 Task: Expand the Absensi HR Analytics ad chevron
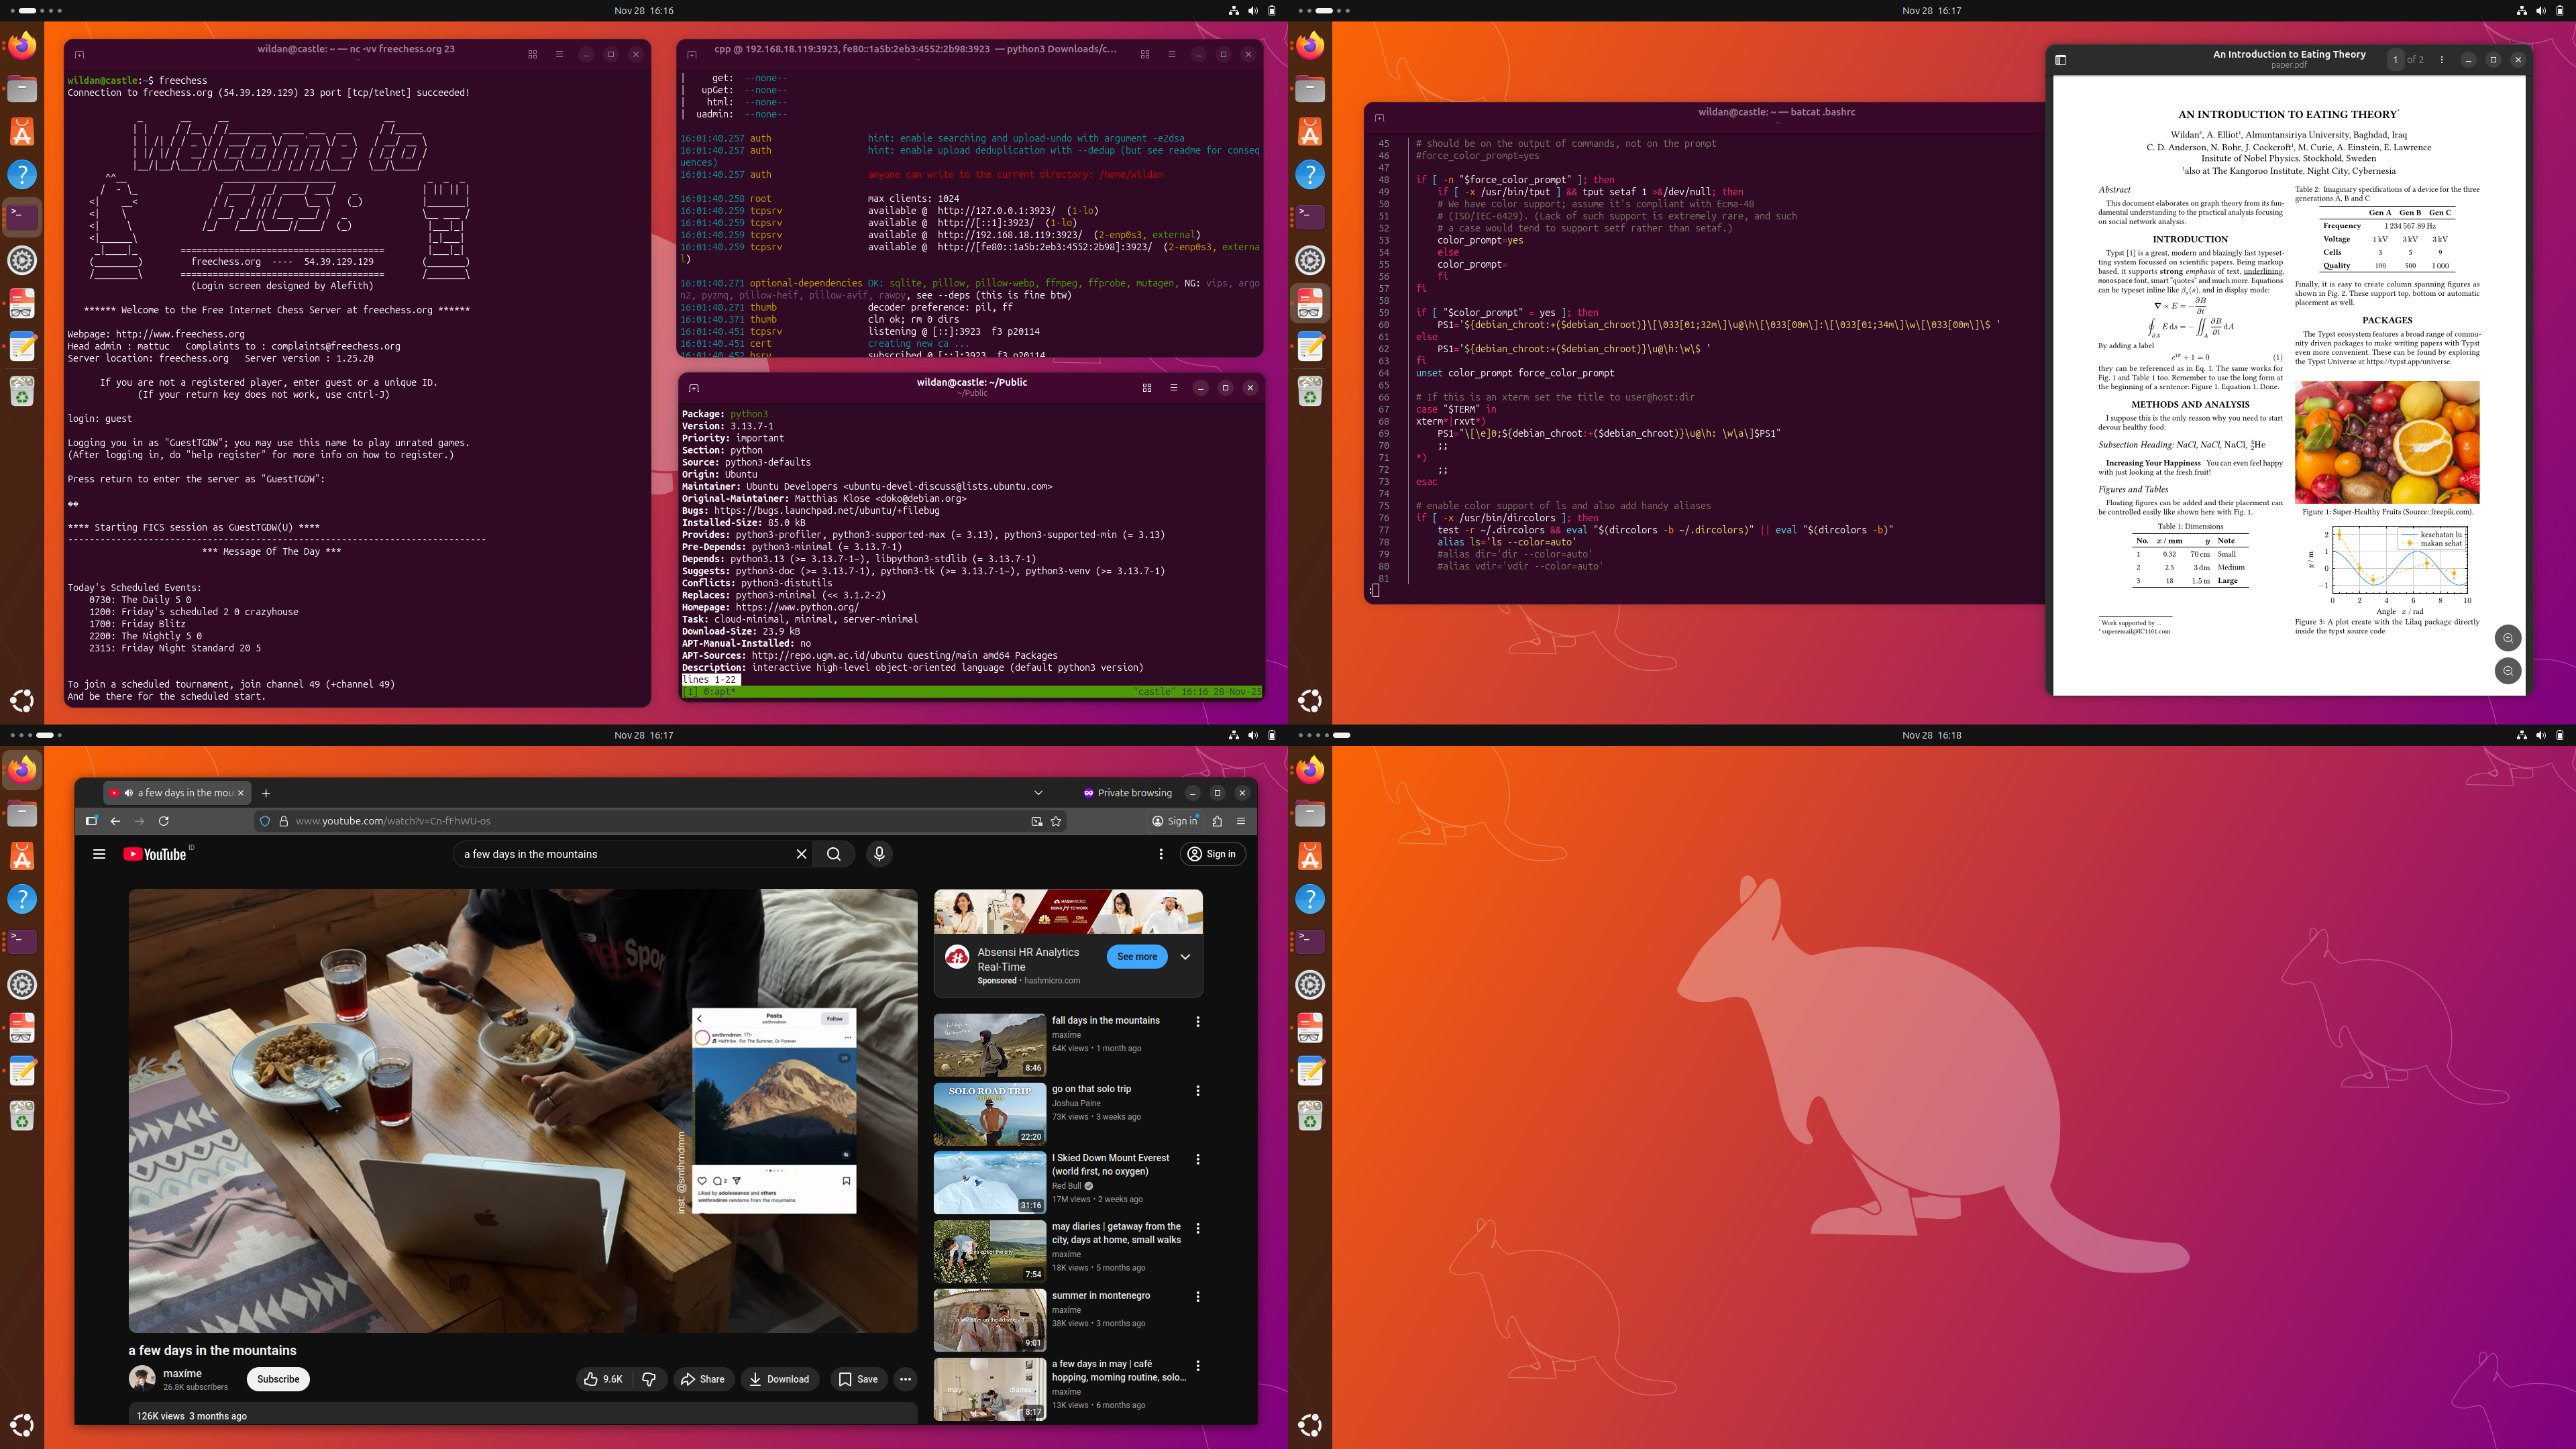tap(1185, 957)
